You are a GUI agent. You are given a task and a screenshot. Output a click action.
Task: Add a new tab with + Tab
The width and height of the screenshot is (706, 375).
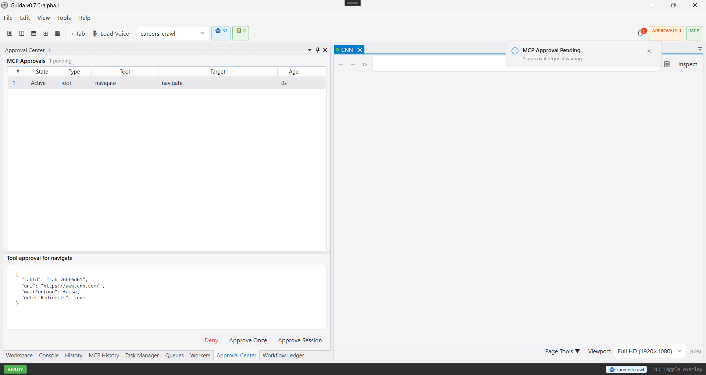78,33
